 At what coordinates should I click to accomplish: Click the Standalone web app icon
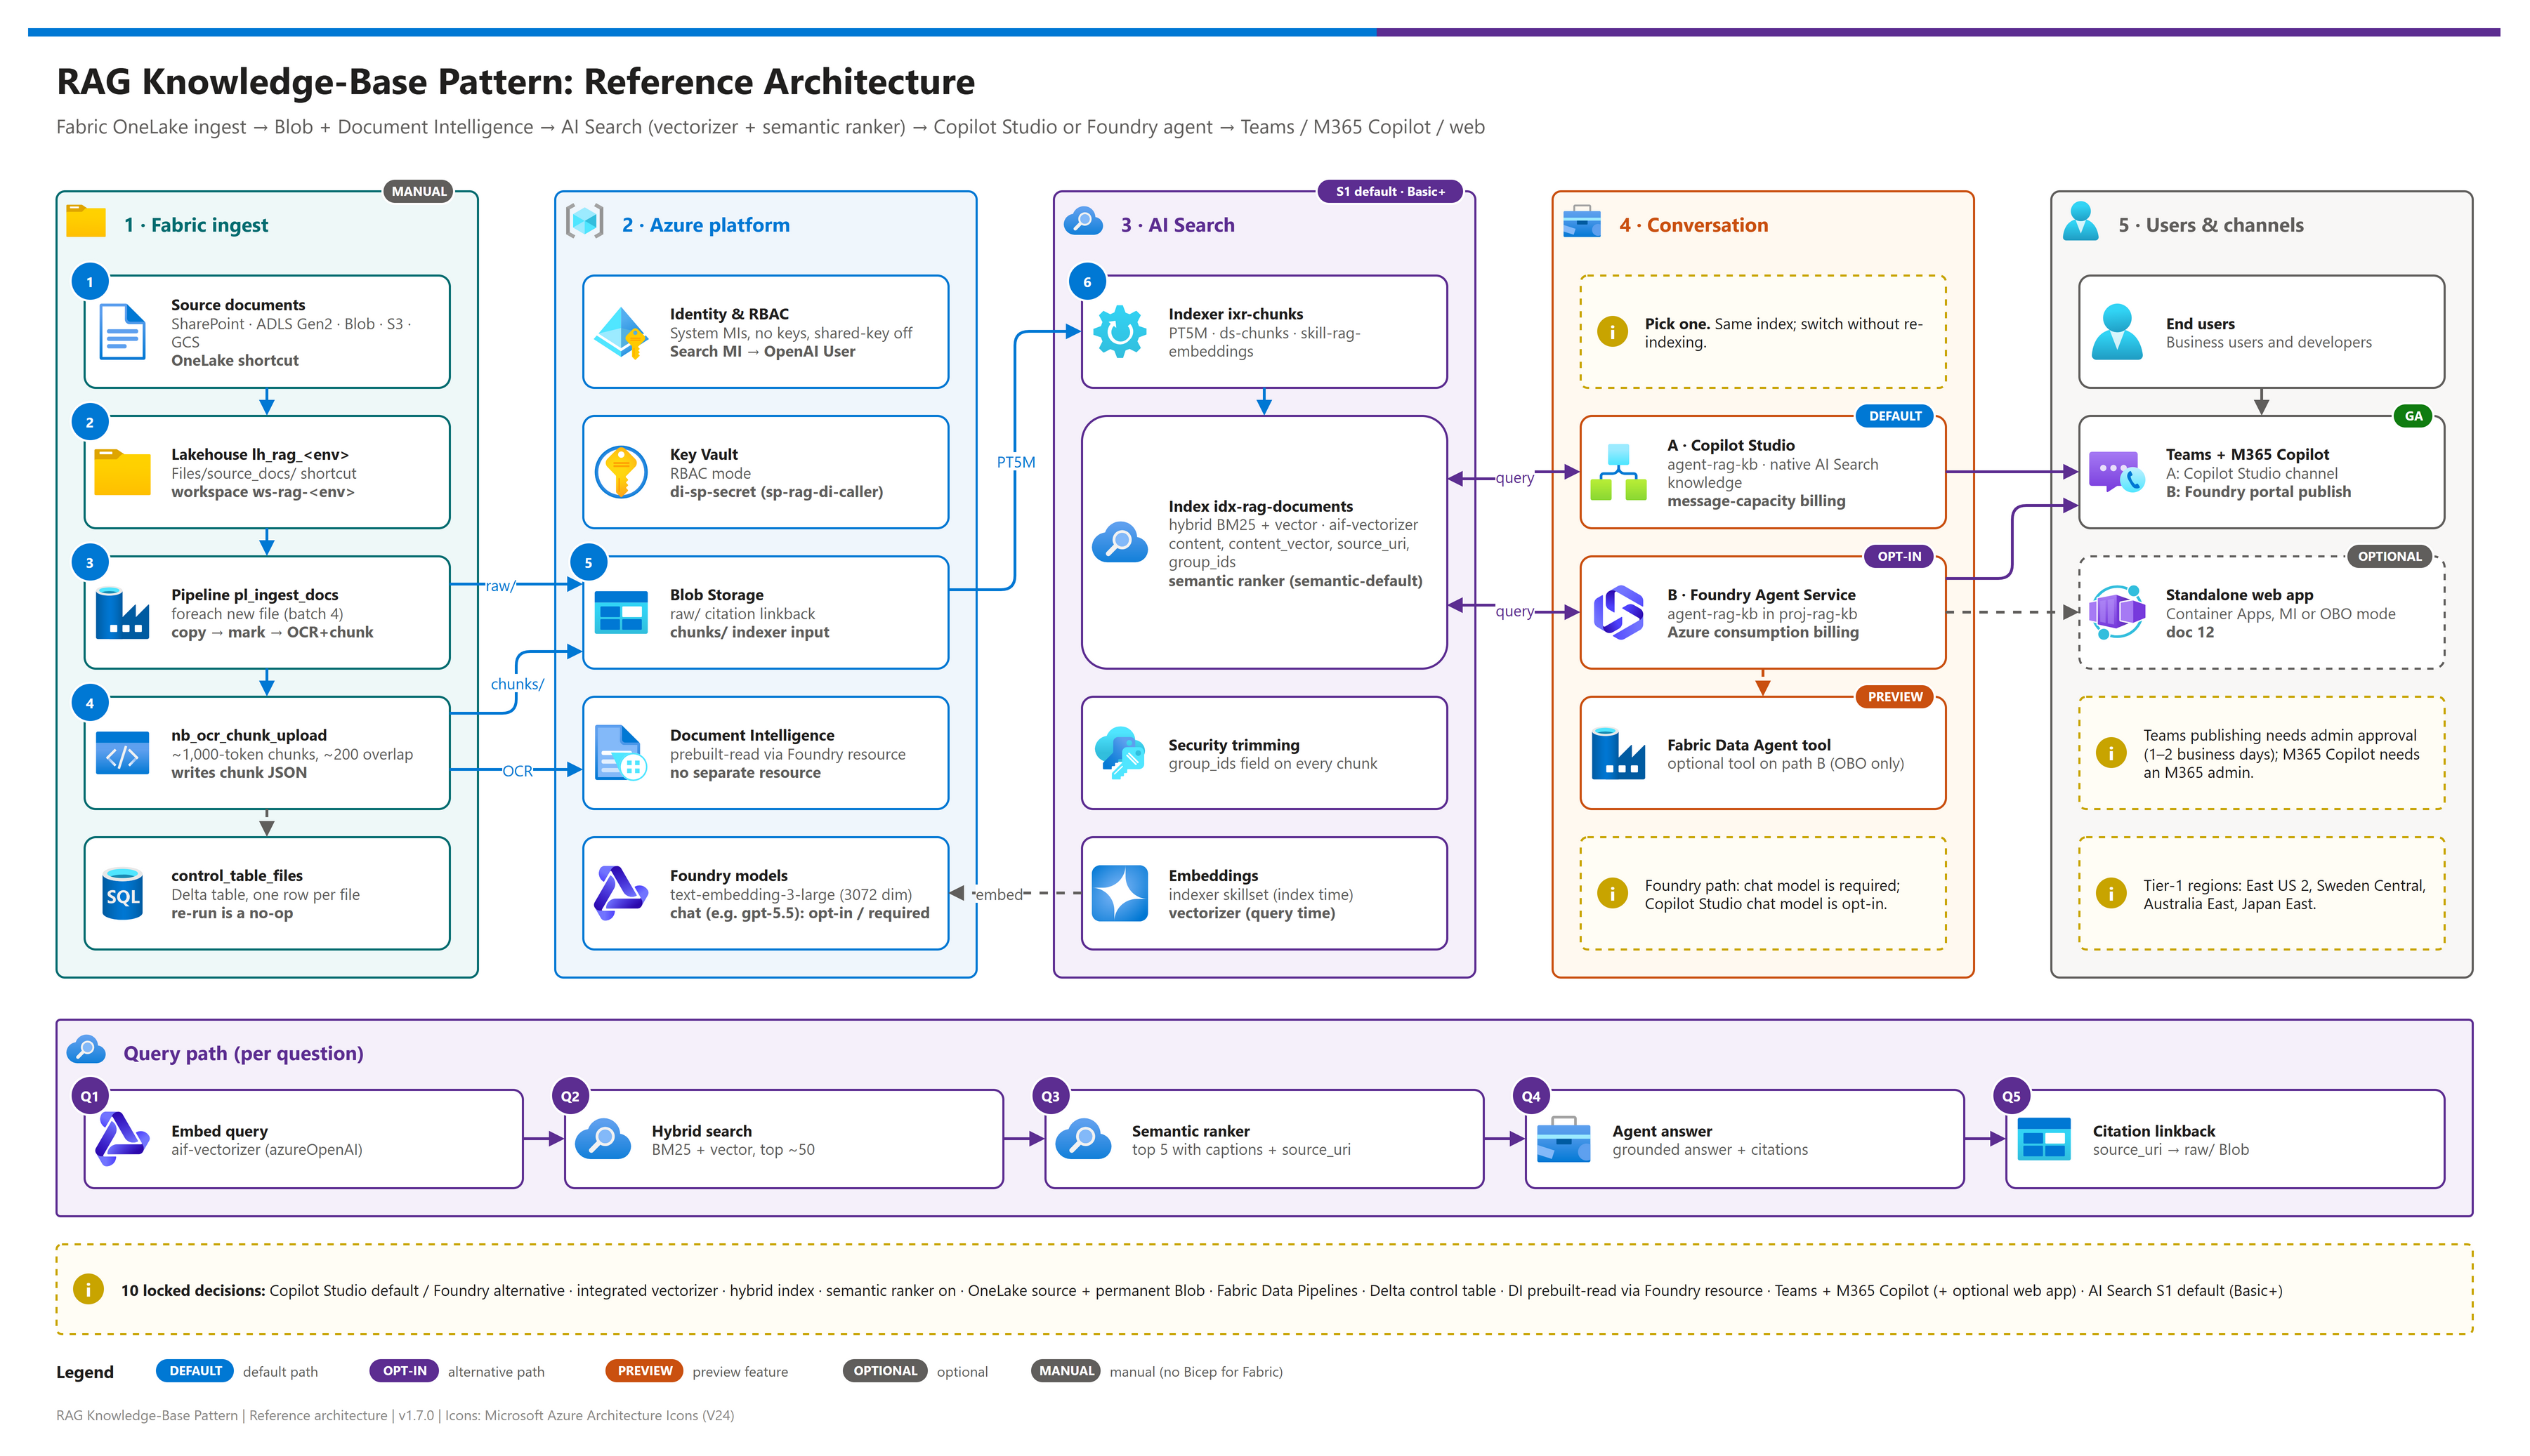2117,613
